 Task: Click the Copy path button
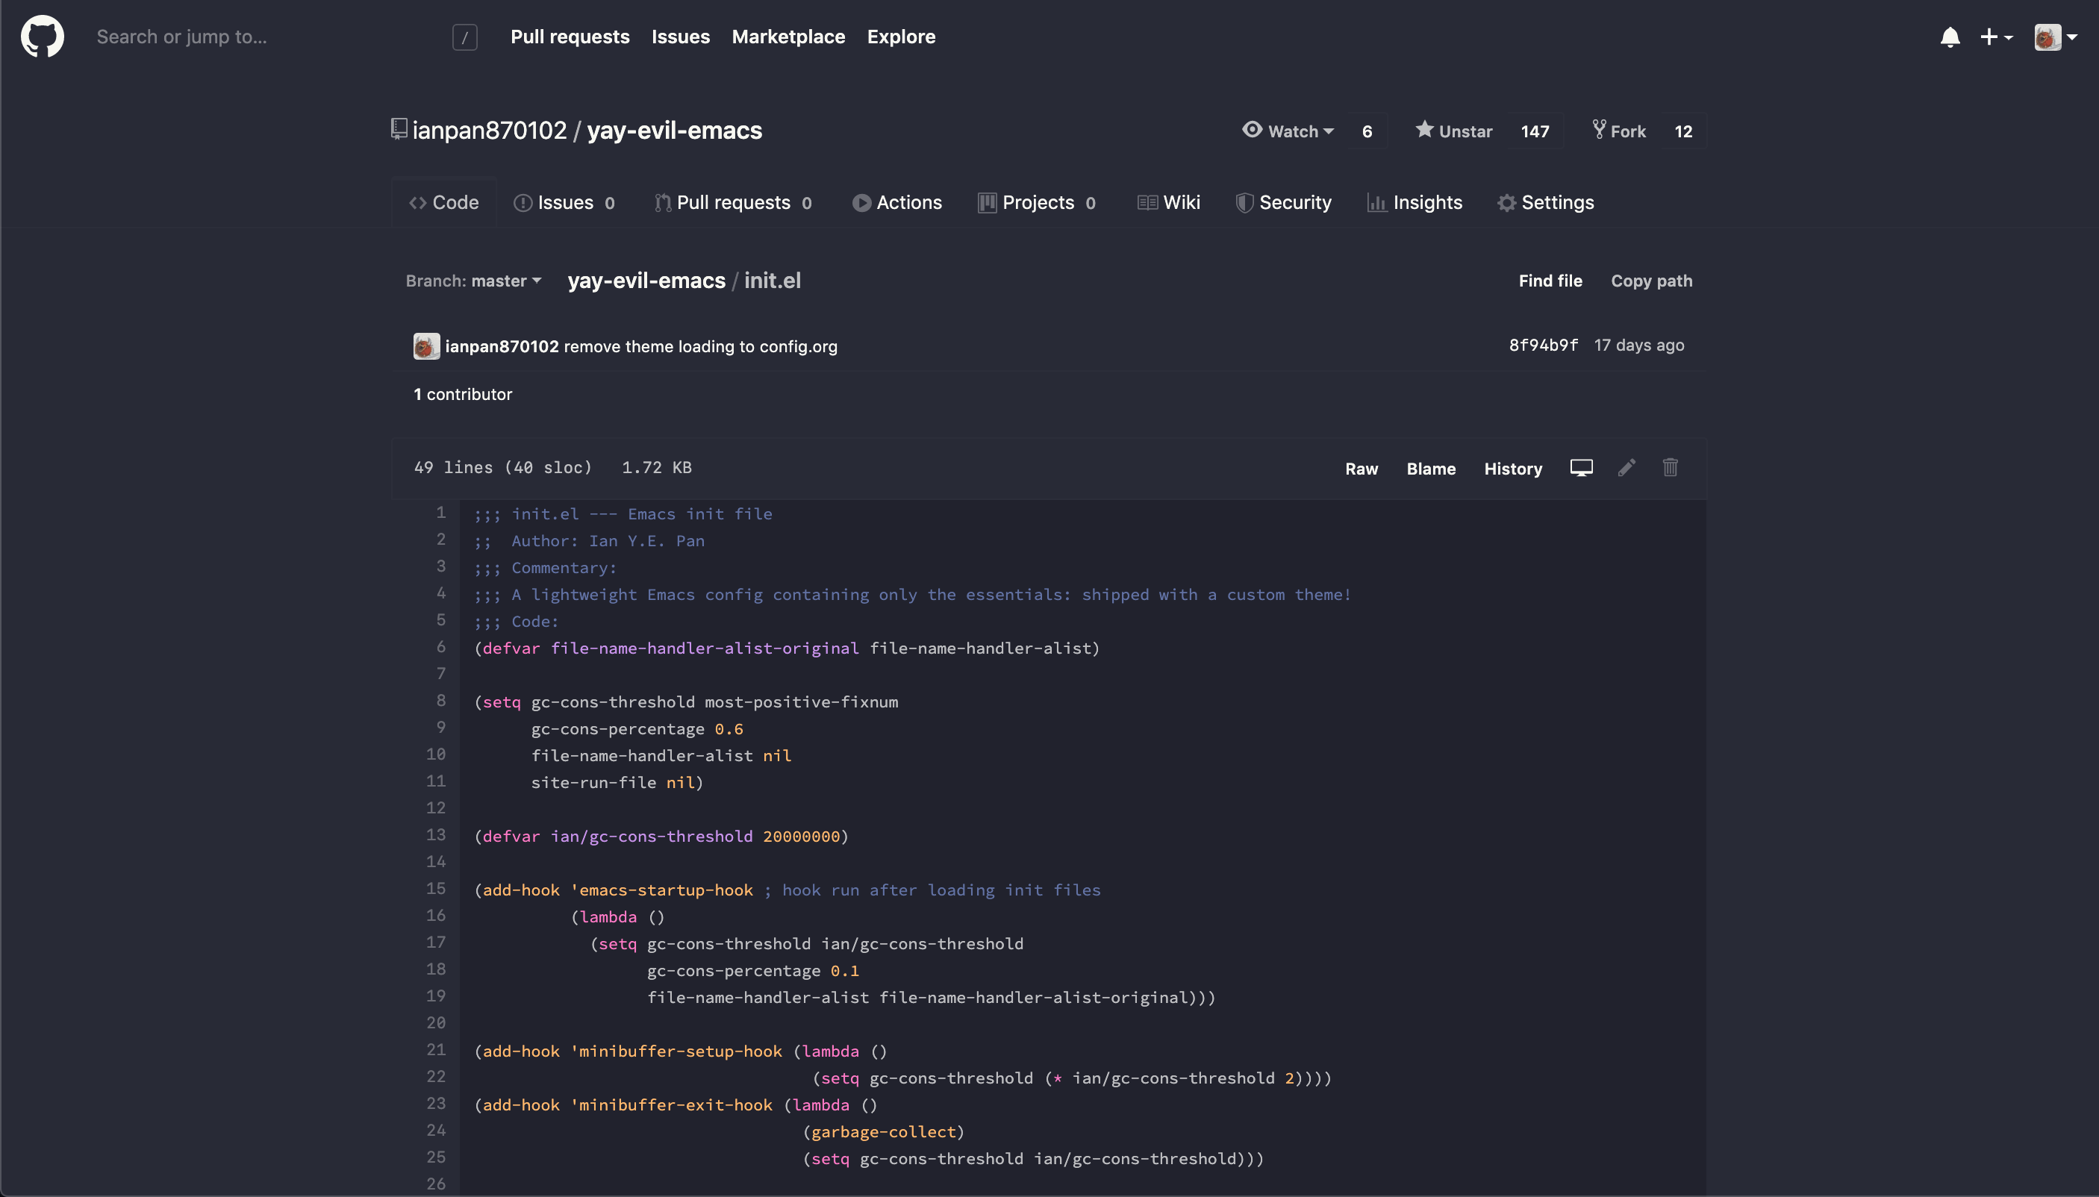tap(1651, 281)
